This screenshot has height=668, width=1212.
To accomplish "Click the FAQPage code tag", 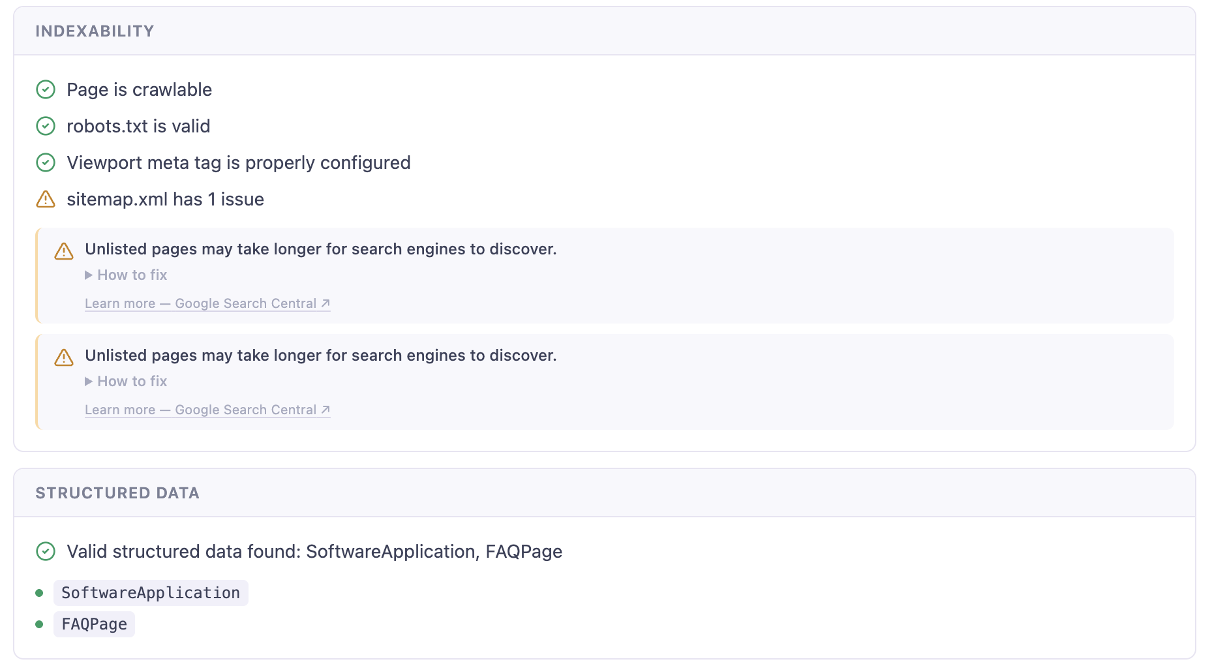I will (x=94, y=624).
